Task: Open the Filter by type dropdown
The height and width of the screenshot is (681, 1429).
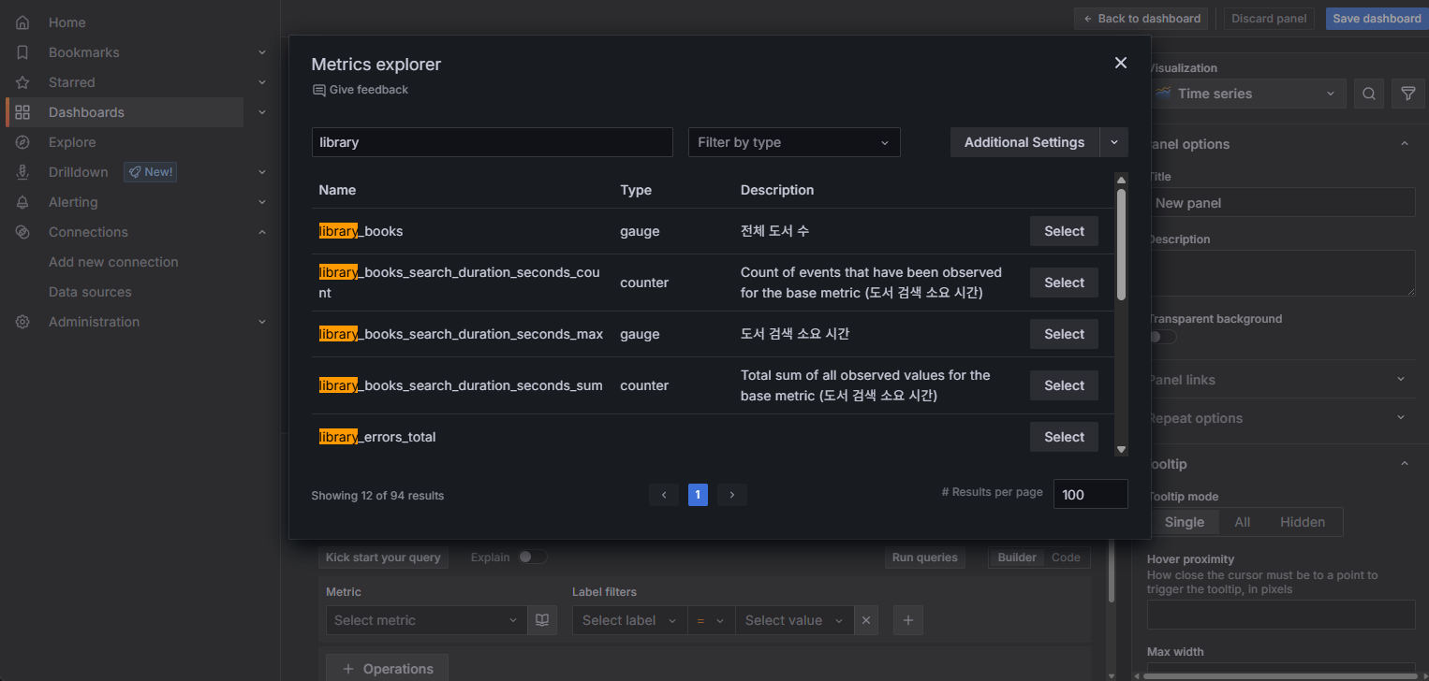Action: [x=793, y=142]
